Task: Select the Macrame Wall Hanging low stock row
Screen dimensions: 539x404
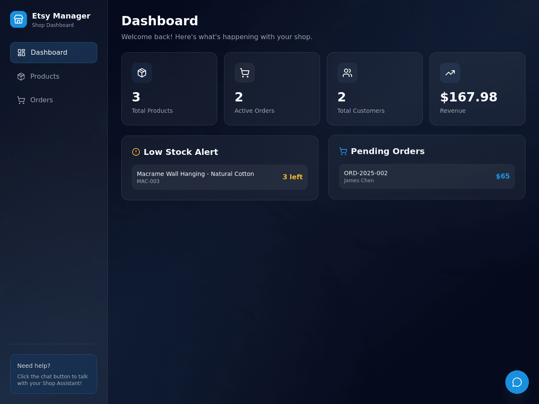Action: (x=220, y=177)
